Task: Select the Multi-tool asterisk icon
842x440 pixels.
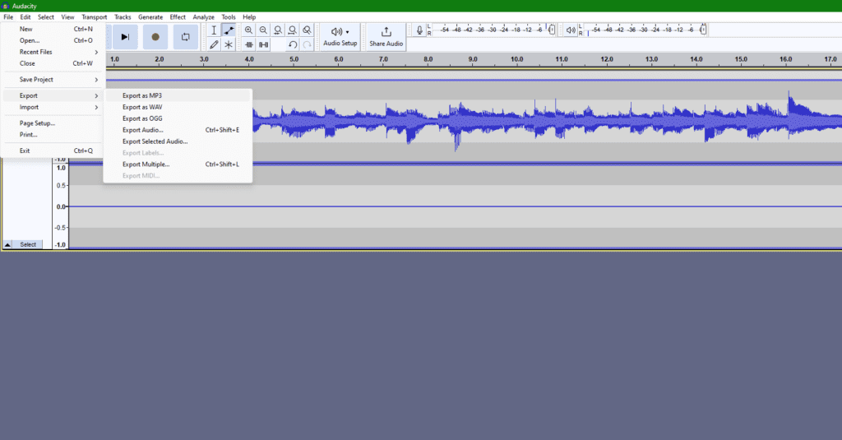Action: (x=229, y=44)
